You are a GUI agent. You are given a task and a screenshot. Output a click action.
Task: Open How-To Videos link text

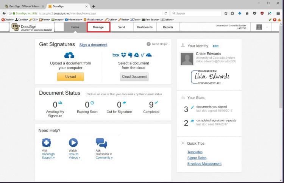[74, 156]
